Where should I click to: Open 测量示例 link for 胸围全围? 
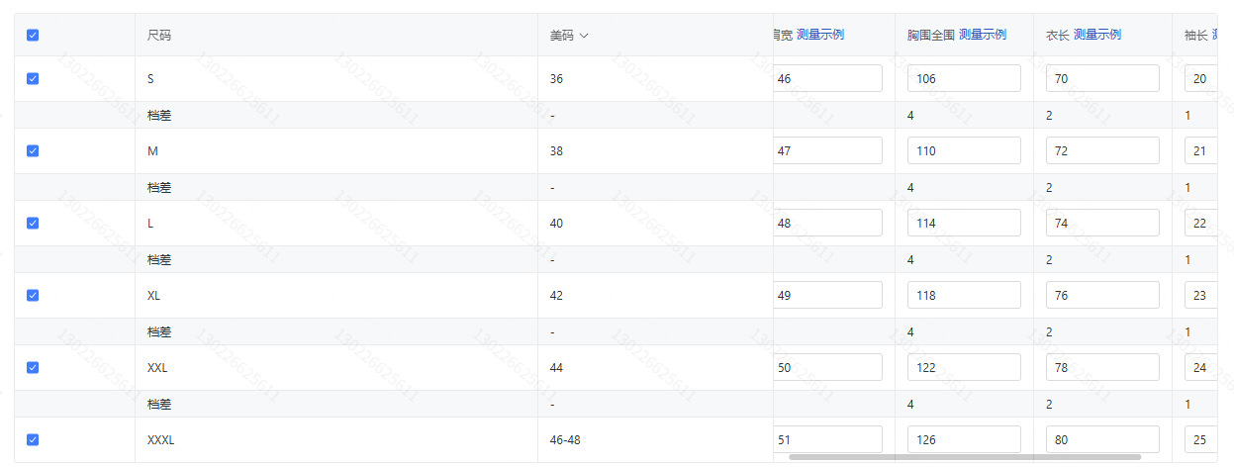[982, 35]
